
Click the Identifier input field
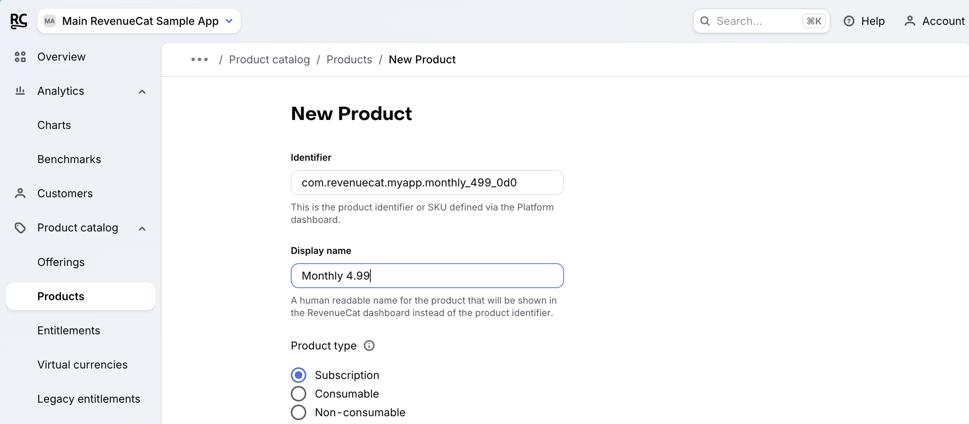(x=427, y=182)
